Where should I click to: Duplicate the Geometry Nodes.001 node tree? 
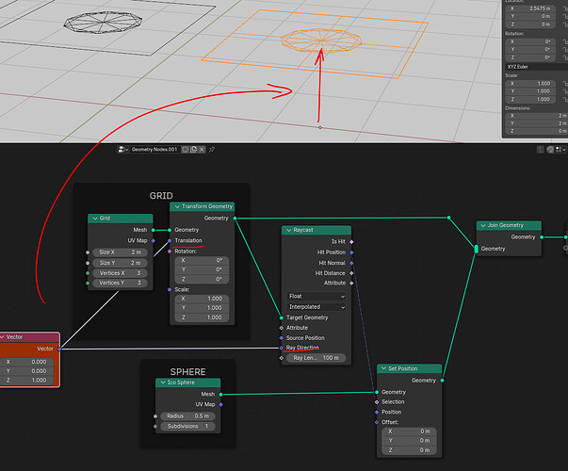coord(194,149)
